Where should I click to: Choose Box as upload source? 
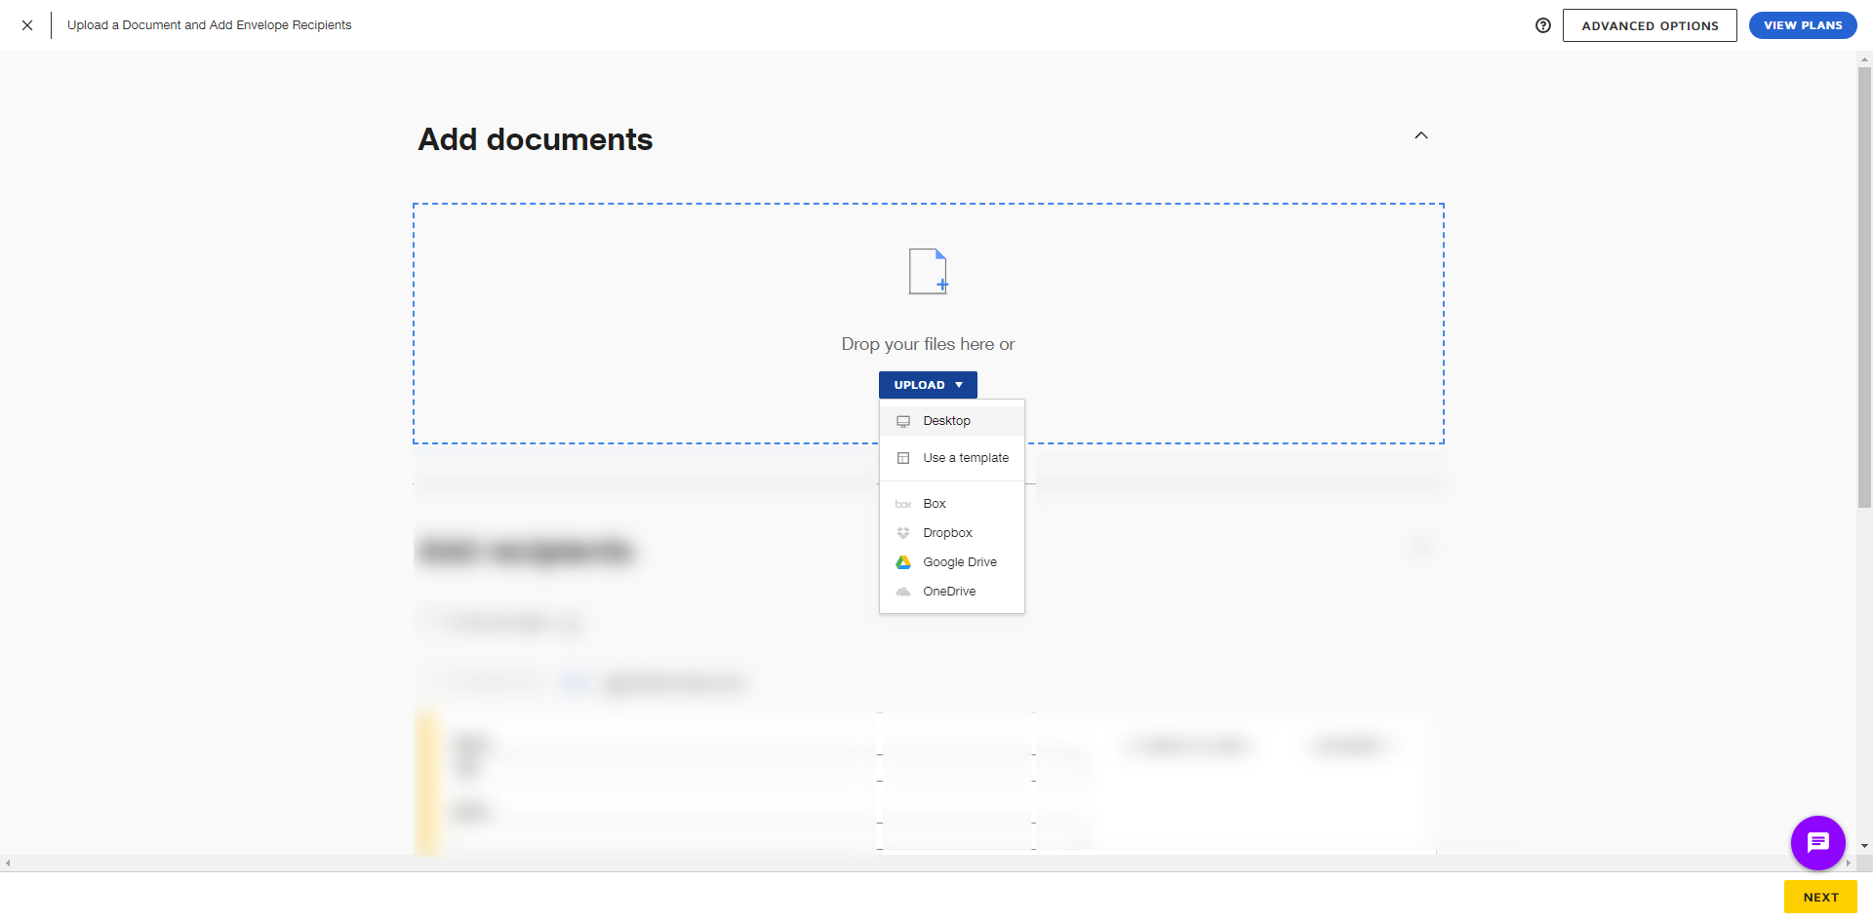click(952, 504)
